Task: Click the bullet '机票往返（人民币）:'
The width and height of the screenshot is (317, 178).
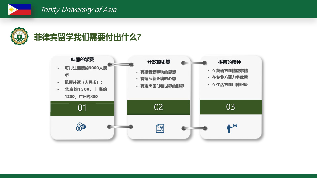Action: click(x=84, y=82)
